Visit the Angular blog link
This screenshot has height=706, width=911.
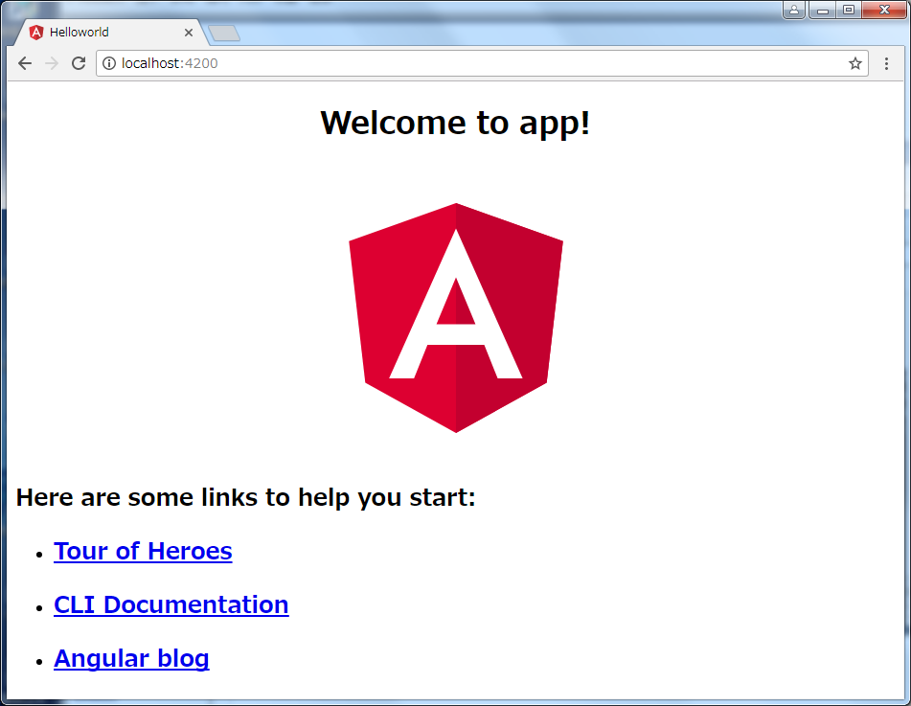tap(131, 658)
